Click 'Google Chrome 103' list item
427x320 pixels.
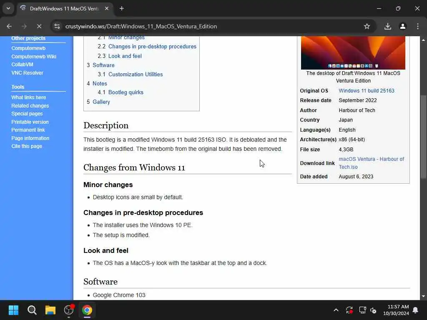click(119, 295)
